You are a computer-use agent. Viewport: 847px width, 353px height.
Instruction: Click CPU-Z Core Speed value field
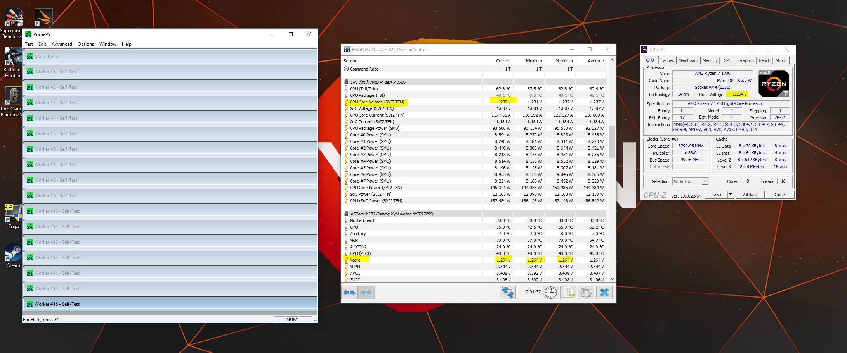pyautogui.click(x=691, y=146)
